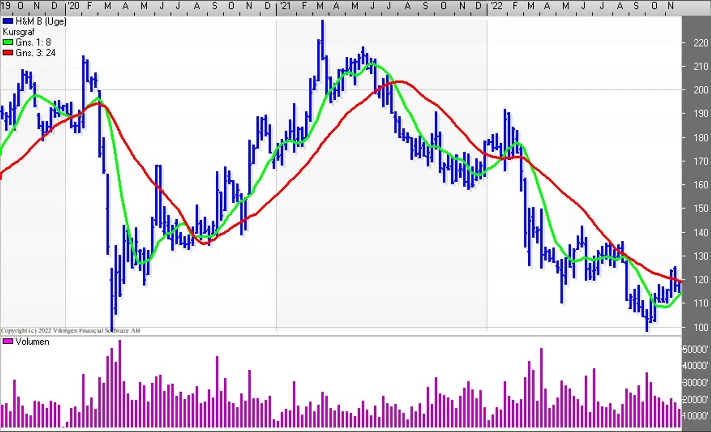Image resolution: width=711 pixels, height=432 pixels.
Task: Click the red Gns. 3: 24 swatch
Action: [8, 53]
